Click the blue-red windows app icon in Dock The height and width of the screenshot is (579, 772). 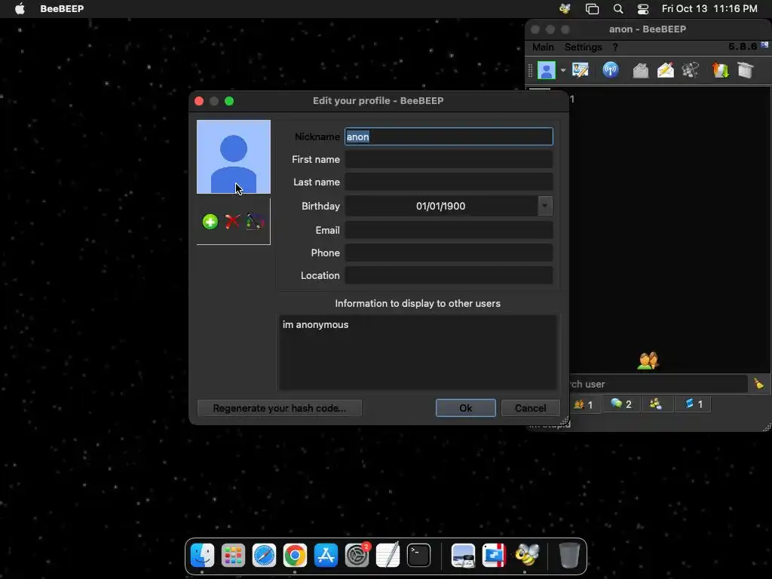[495, 556]
